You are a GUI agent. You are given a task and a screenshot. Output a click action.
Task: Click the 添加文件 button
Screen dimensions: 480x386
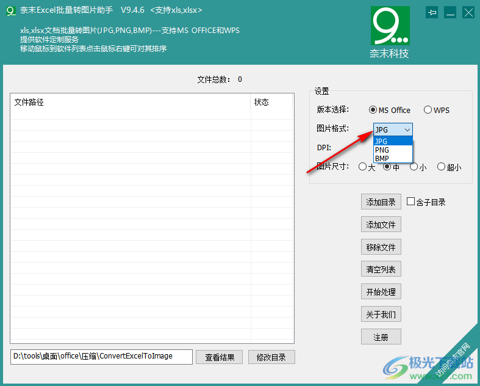click(x=381, y=224)
